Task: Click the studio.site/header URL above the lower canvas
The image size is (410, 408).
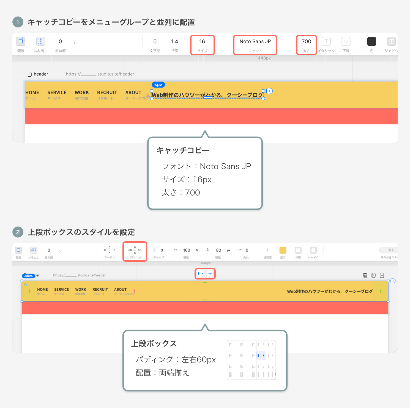Action: tap(79, 275)
